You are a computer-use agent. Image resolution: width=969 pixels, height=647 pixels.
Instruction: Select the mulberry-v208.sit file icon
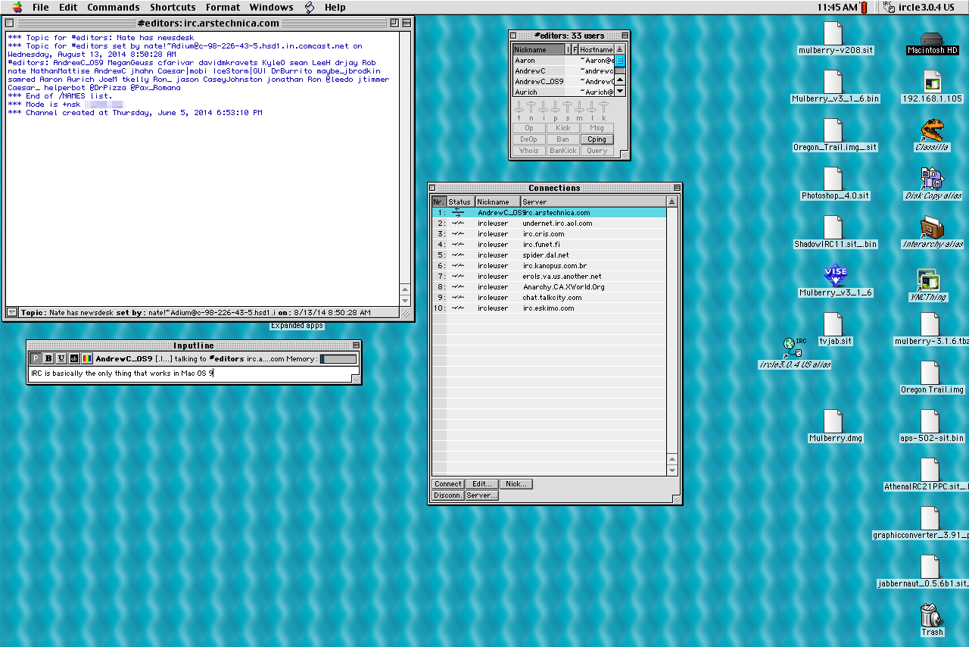(x=835, y=39)
